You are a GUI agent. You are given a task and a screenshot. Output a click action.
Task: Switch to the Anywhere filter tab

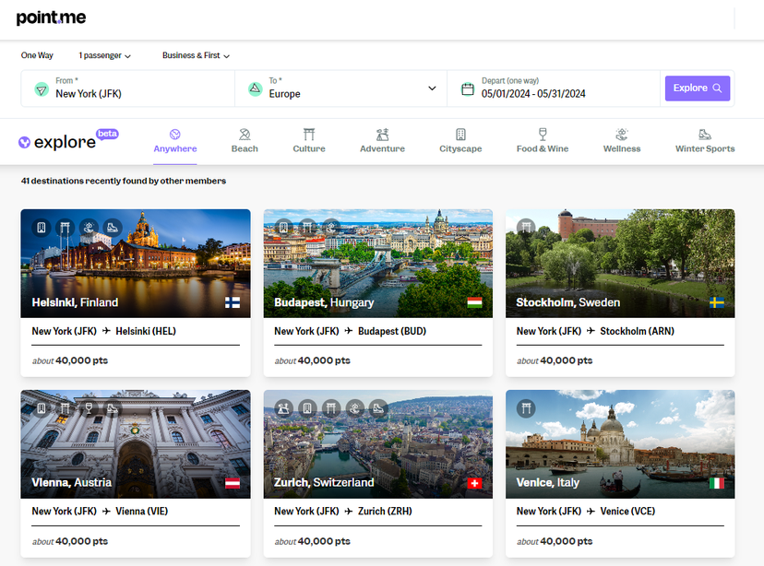coord(175,145)
